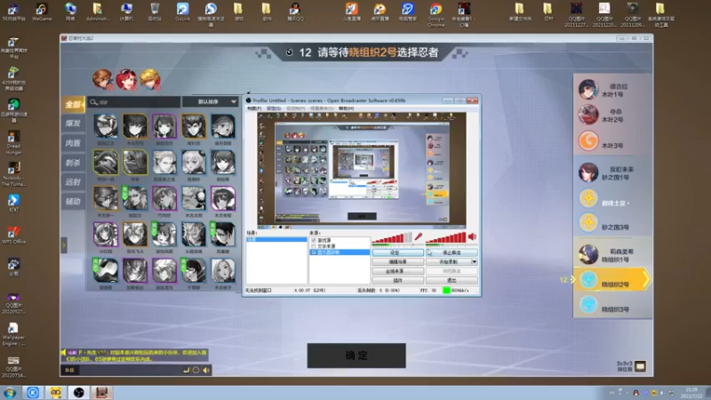The width and height of the screenshot is (711, 400).
Task: Click the 确定 confirm button
Action: pos(356,355)
